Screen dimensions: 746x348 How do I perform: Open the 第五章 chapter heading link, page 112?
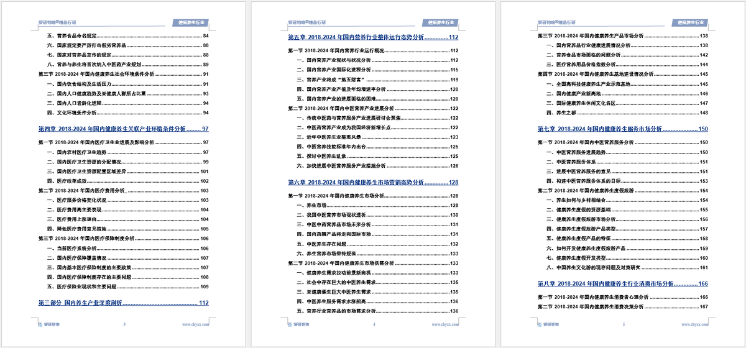[x=373, y=37]
